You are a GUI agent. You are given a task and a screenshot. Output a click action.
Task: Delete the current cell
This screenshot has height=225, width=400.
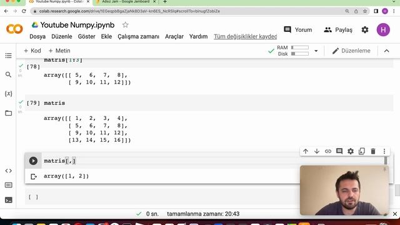(373, 151)
